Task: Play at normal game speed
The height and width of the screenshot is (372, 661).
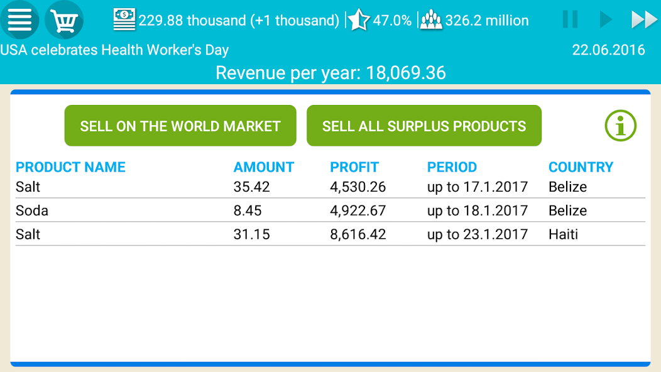Action: [606, 19]
